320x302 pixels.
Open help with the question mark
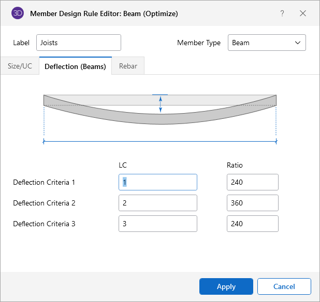282,13
